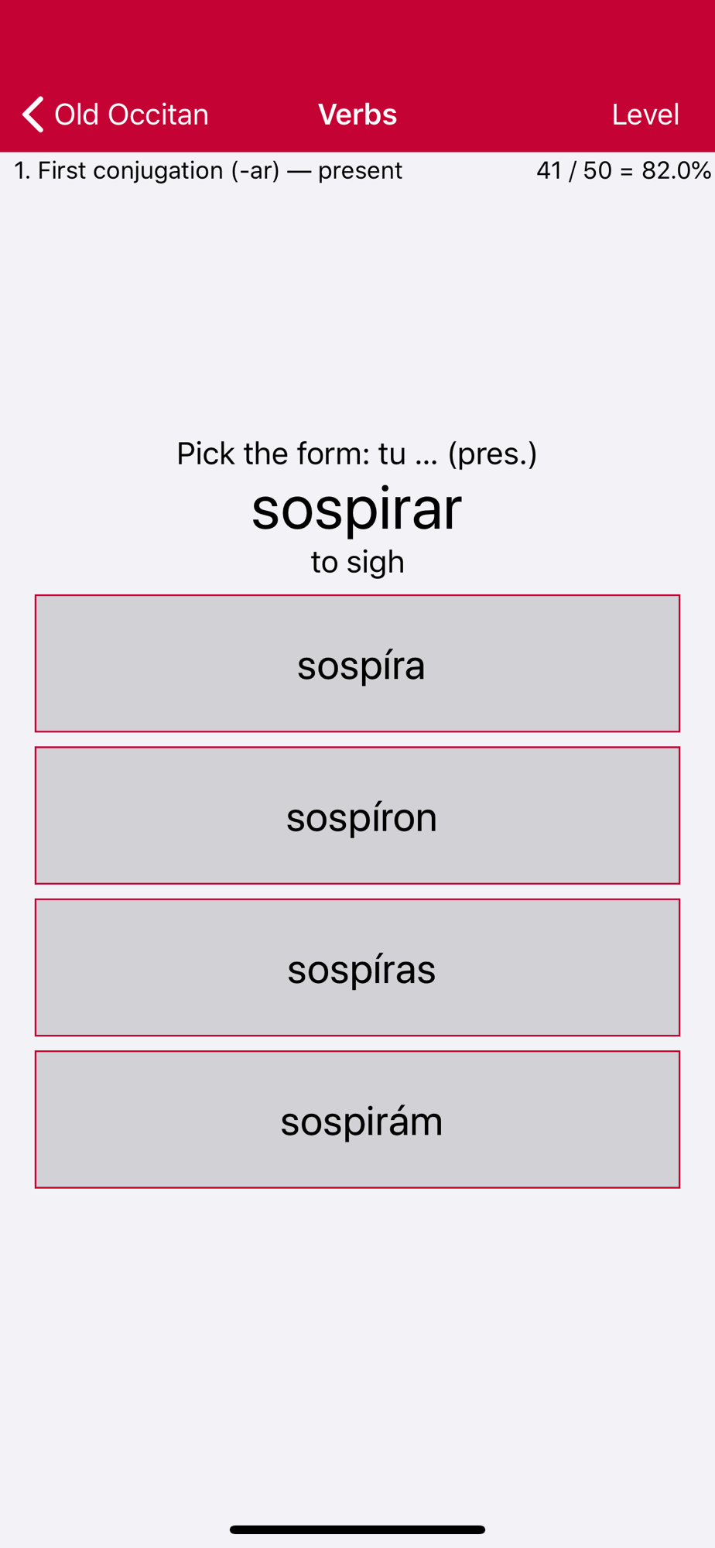Select the answer option ending in -ám
This screenshot has height=1548, width=715.
point(357,1119)
